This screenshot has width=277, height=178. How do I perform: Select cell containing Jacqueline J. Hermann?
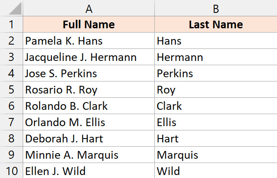pos(89,57)
